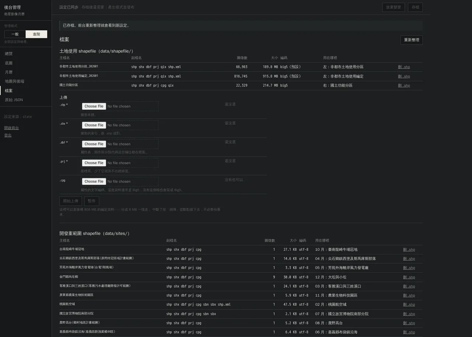Choose a file for the .cpg upload
This screenshot has width=472, height=337.
pyautogui.click(x=94, y=181)
